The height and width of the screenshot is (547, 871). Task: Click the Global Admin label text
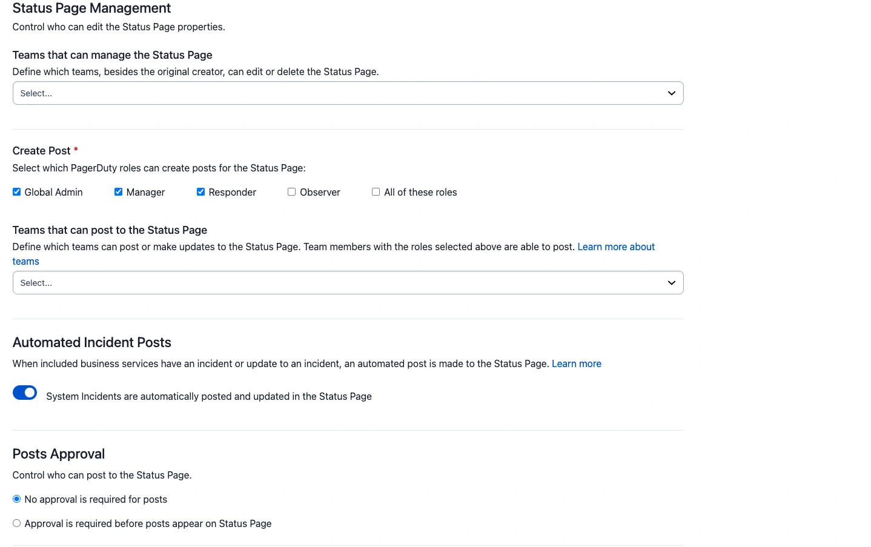53,193
